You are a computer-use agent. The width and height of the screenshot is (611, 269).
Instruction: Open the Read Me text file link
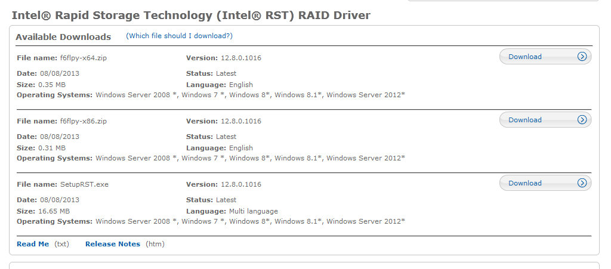tap(33, 244)
